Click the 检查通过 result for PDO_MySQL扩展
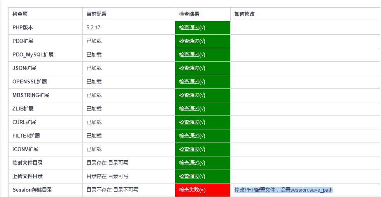This screenshot has height=197, width=381. coord(203,55)
